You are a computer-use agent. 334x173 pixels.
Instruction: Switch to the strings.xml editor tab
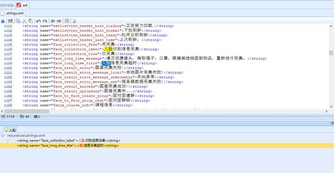[13, 13]
